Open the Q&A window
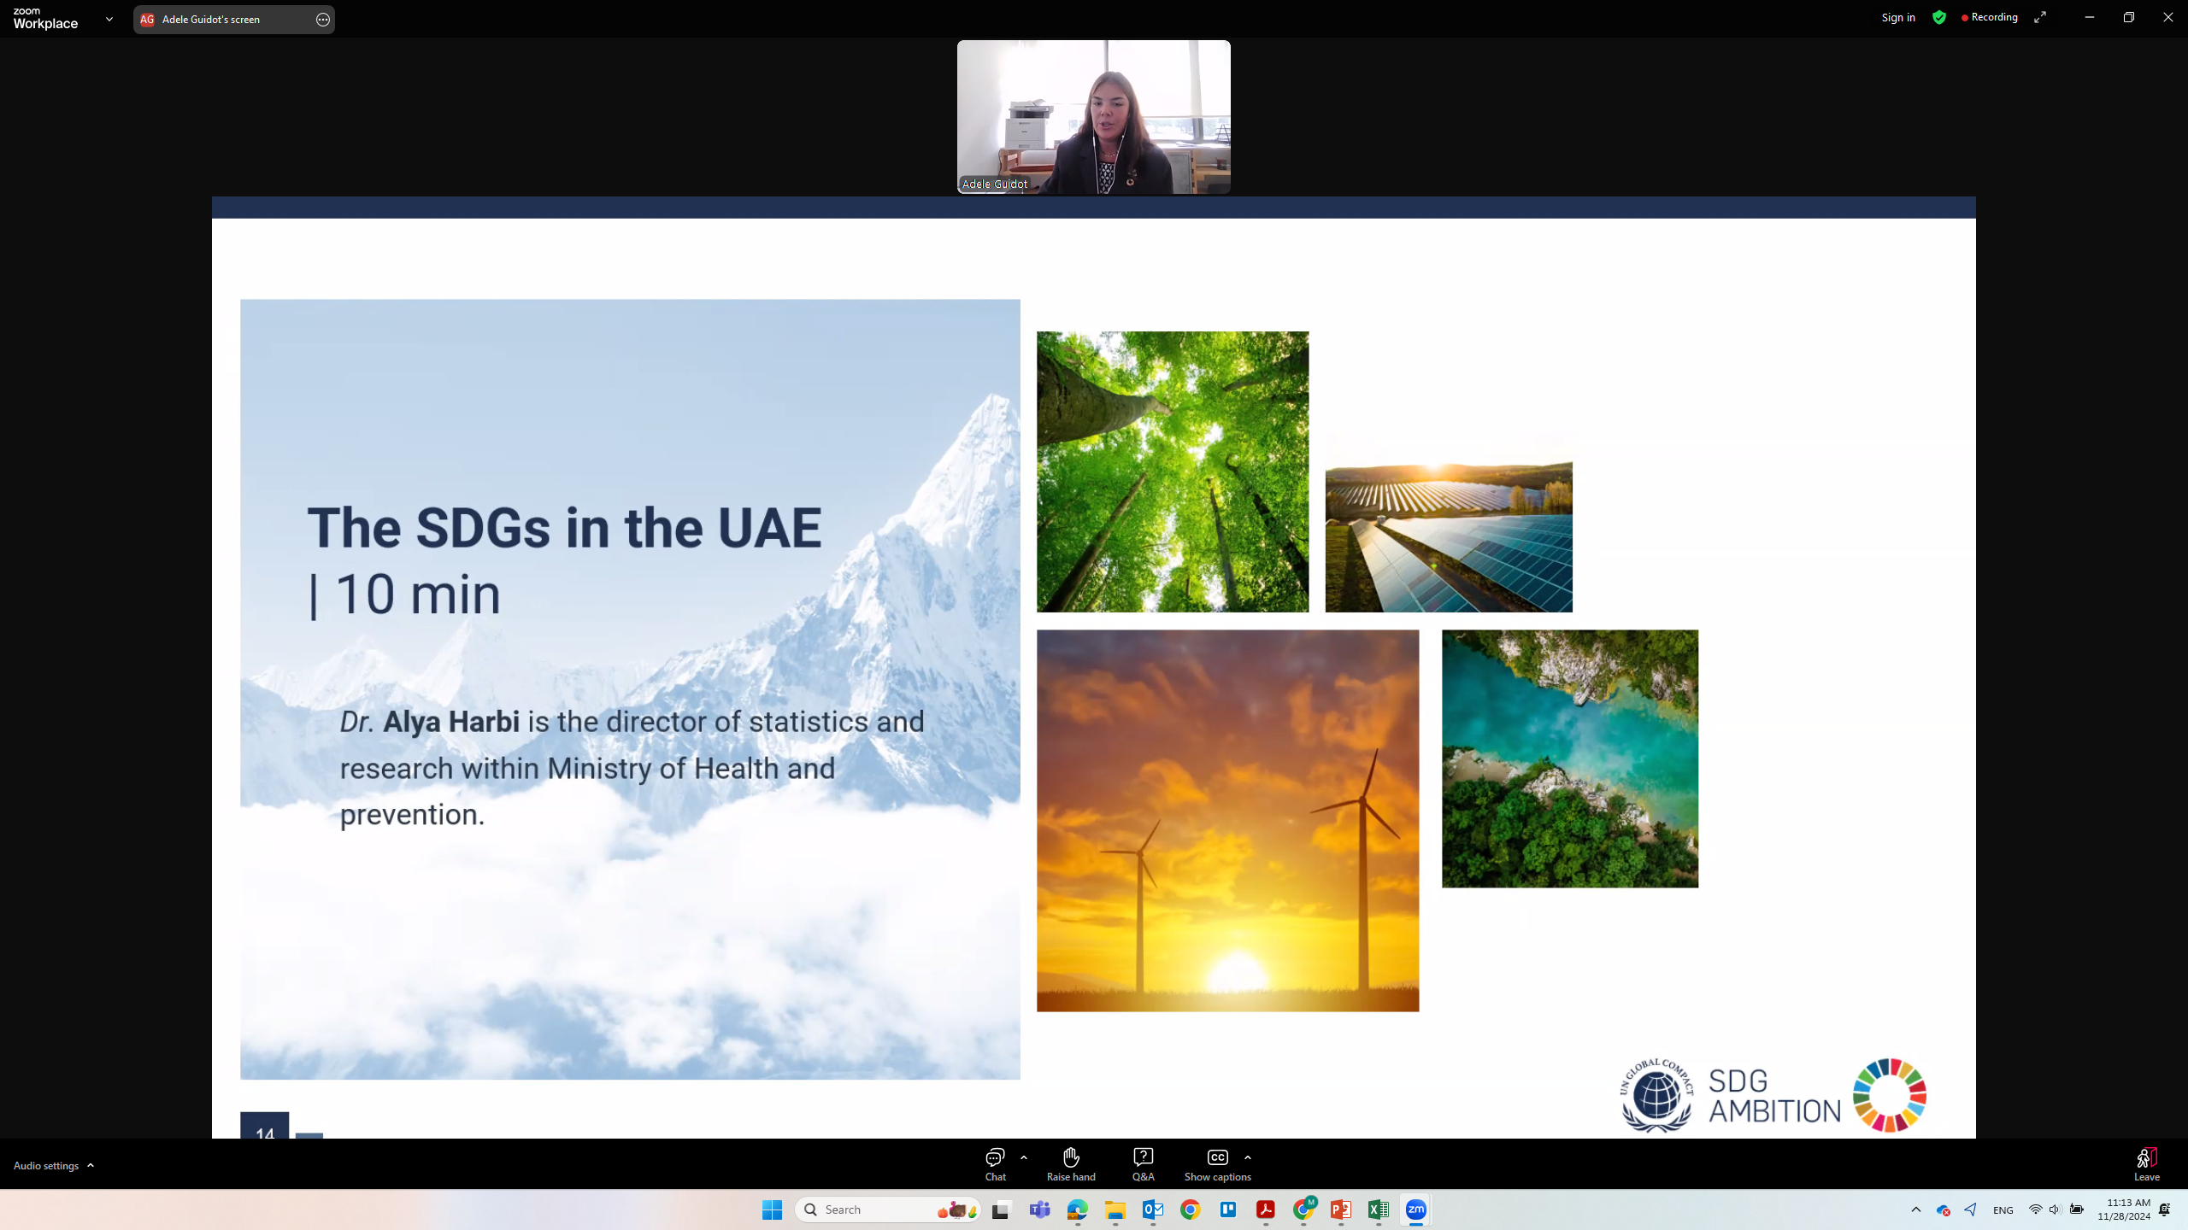 click(1143, 1163)
